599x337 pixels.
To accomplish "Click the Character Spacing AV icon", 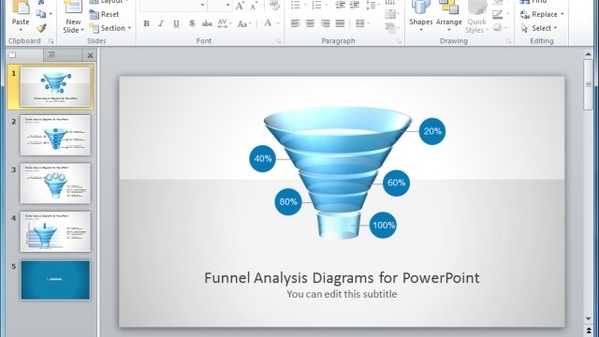I will pyautogui.click(x=223, y=23).
